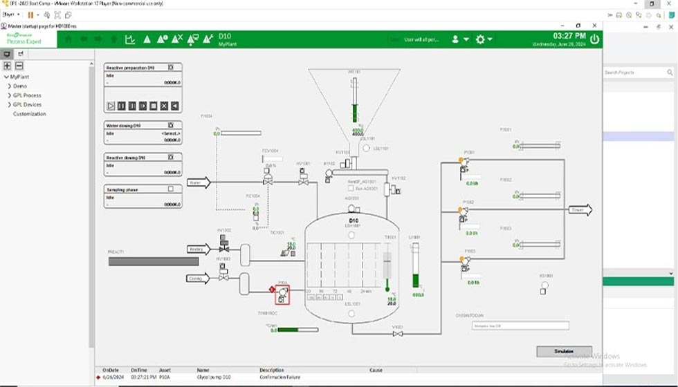Image resolution: width=678 pixels, height=387 pixels.
Task: Select the highlighted glycol pump P10A symbol
Action: tap(282, 295)
